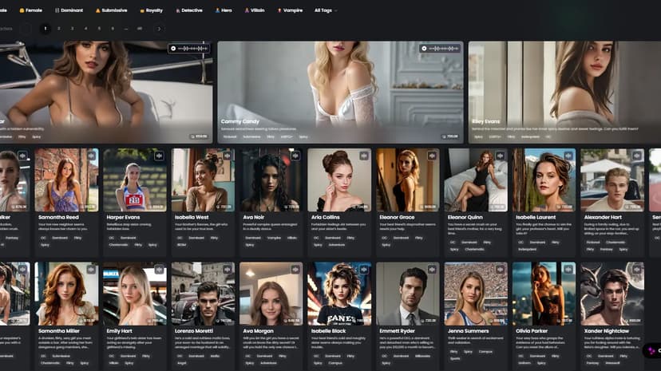This screenshot has height=371, width=661.
Task: Click the speaker icon on Eleanor Quinn card
Action: [501, 156]
